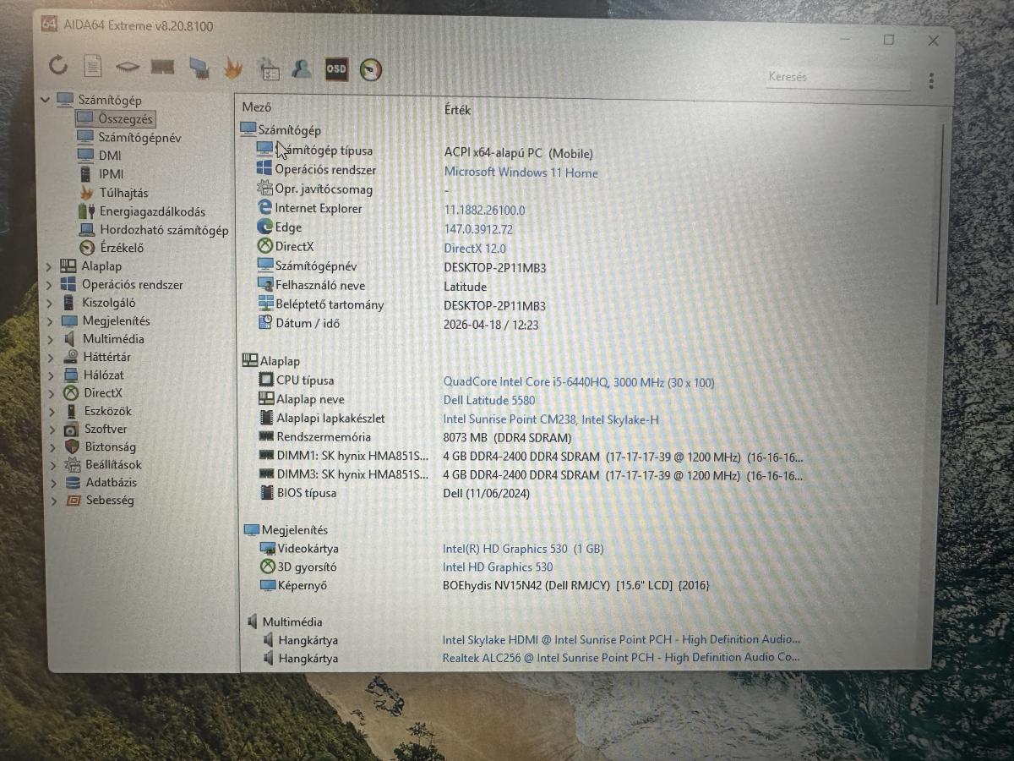This screenshot has width=1014, height=761.
Task: Collapse the Számítógép tree node
Action: [x=46, y=99]
